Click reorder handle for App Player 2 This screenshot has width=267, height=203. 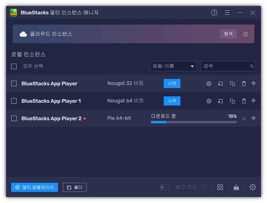point(253,118)
